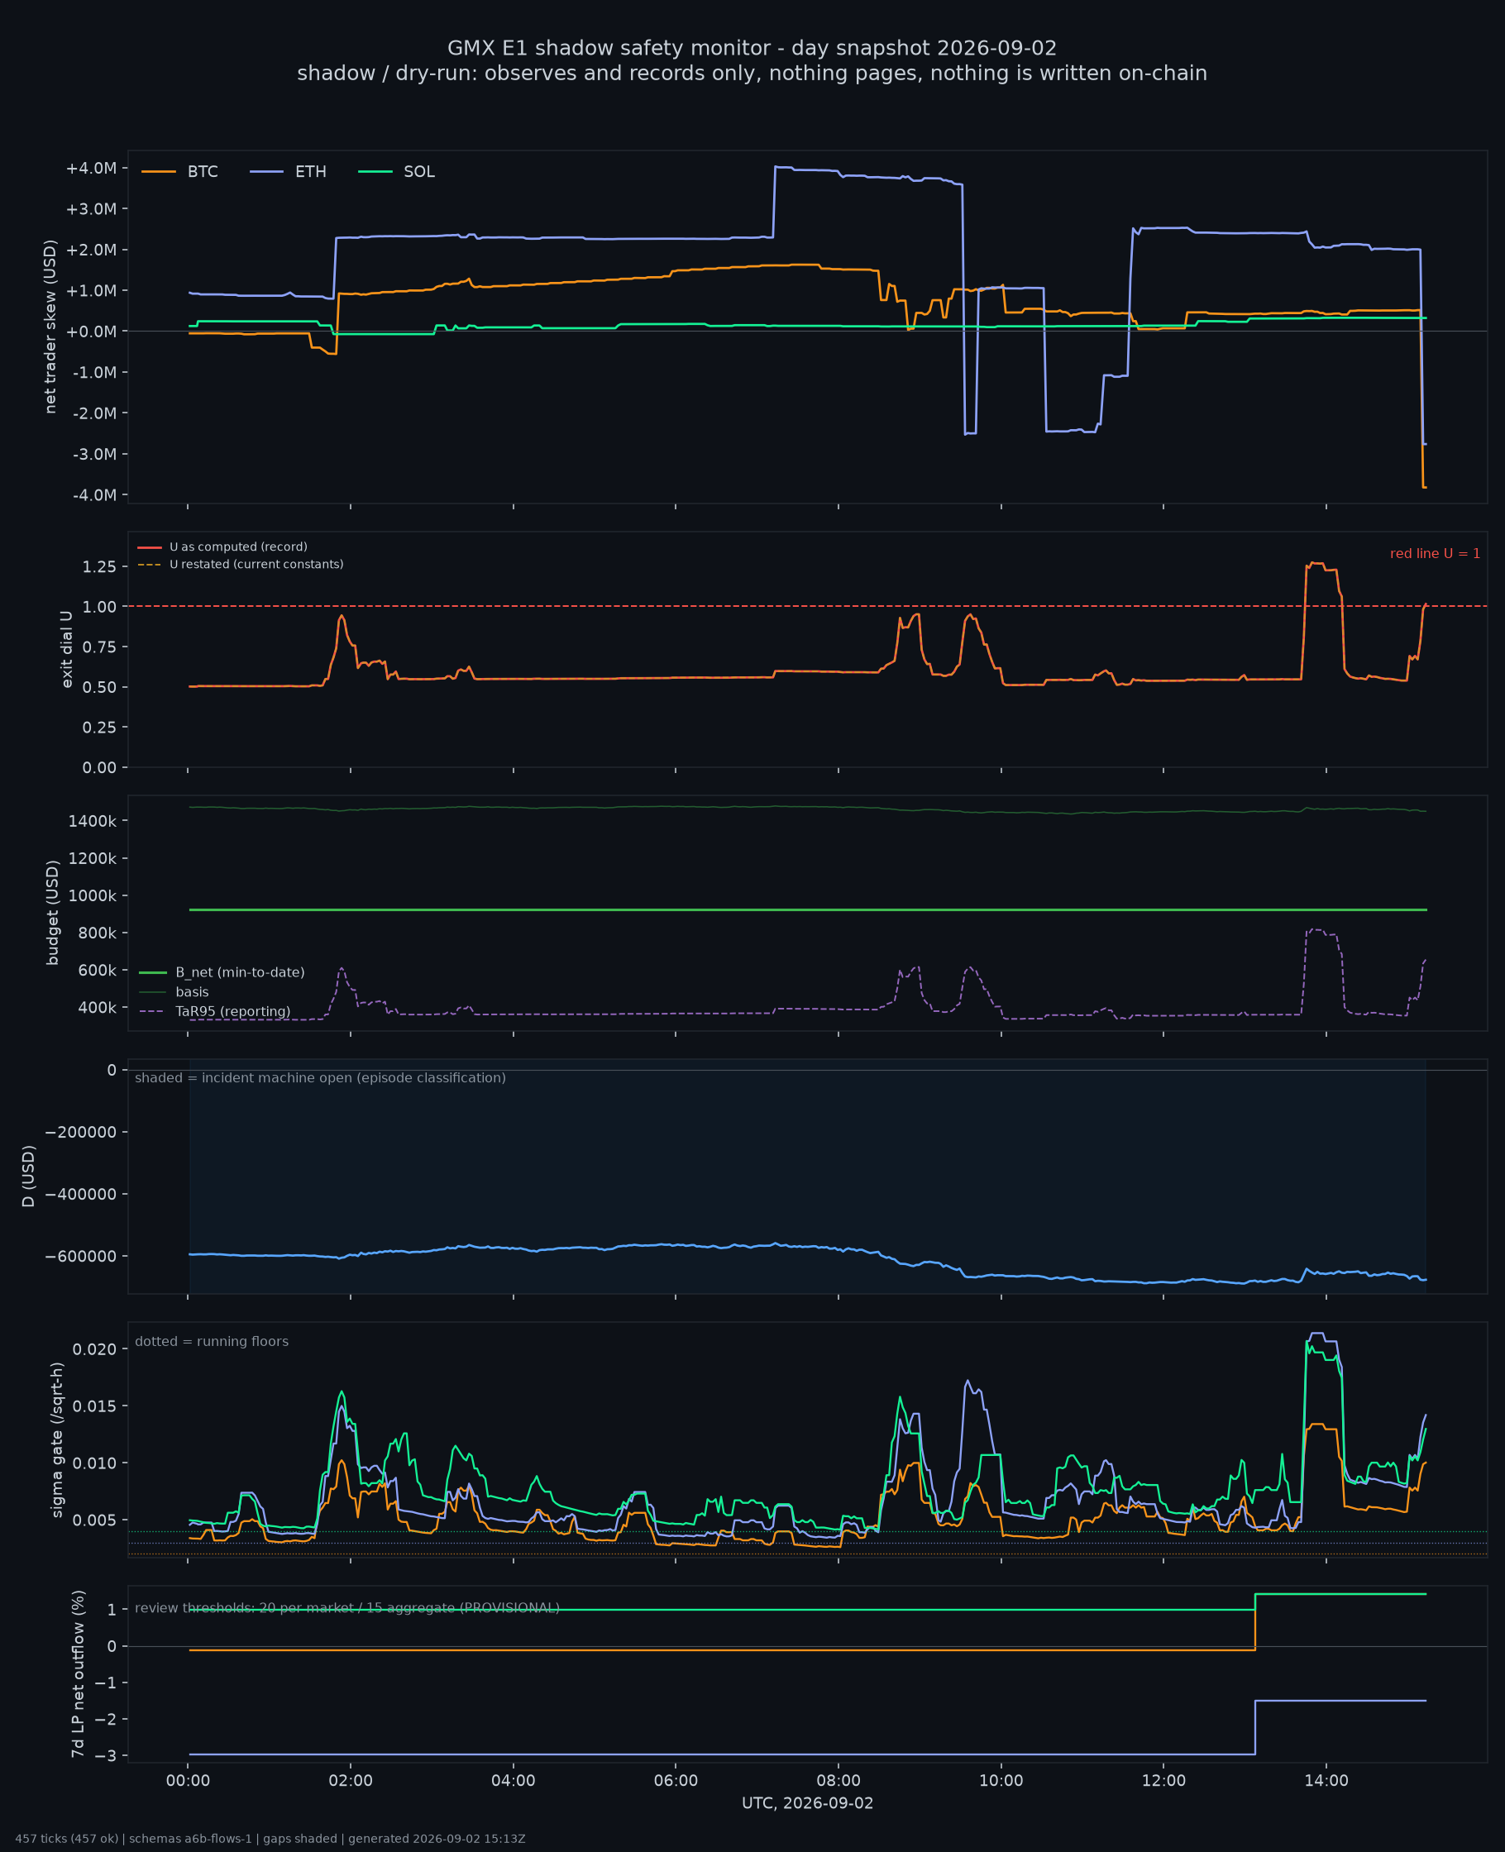Click the 'UTC, 2026-09-02' x-axis label
Viewport: 1505px width, 1852px height.
point(807,1803)
